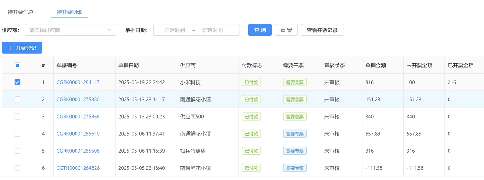Click the 单据日期 column header

pos(129,65)
